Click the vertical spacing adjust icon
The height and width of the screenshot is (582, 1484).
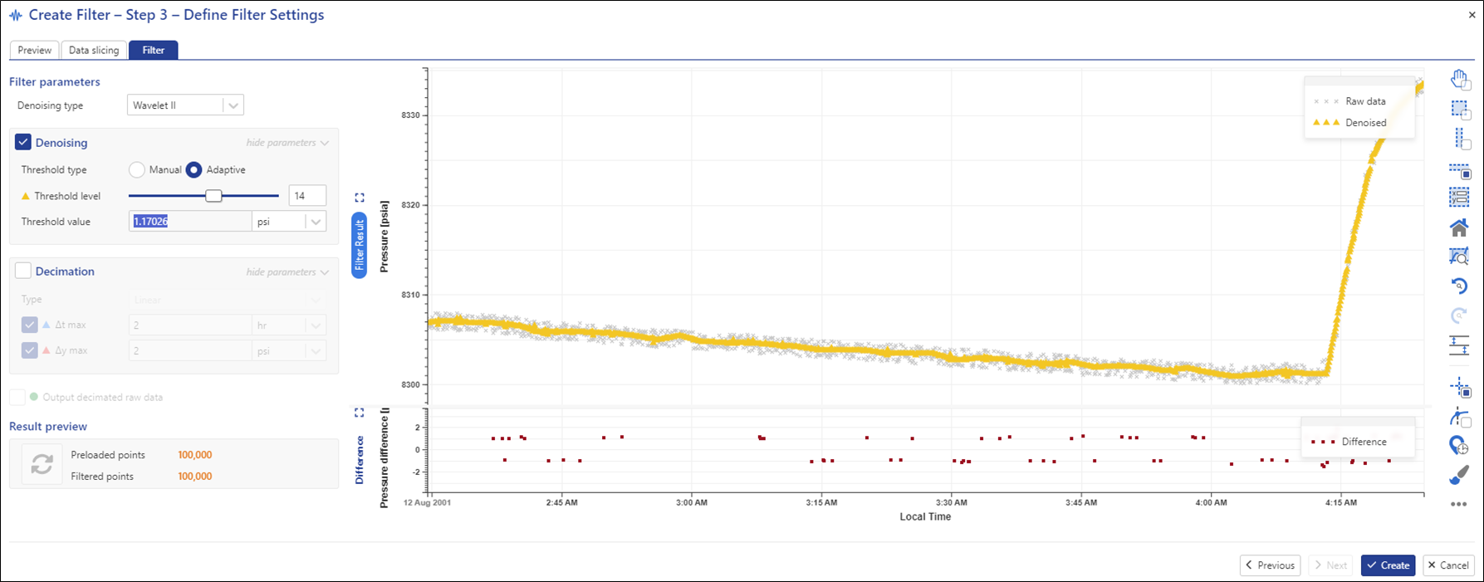1459,345
